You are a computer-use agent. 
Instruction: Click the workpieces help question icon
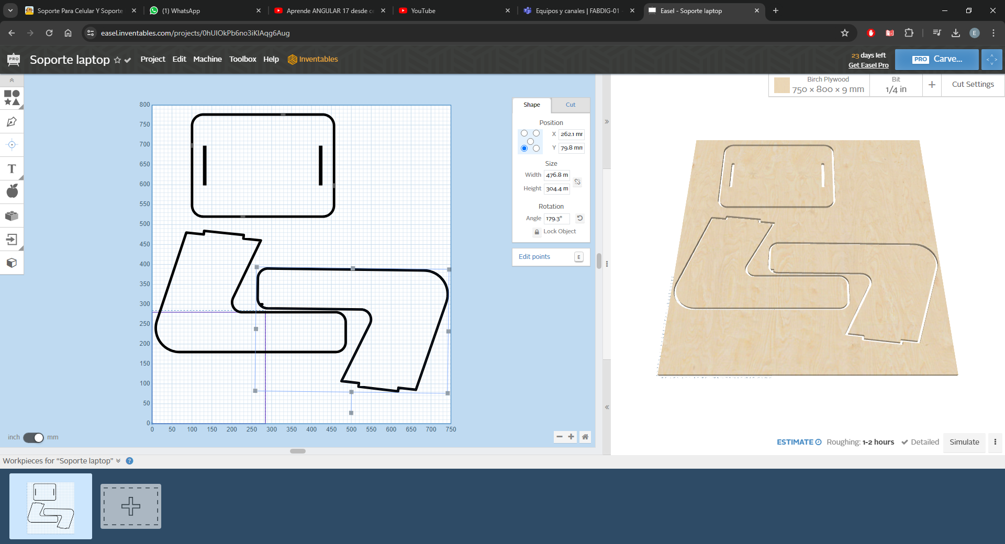pos(130,461)
